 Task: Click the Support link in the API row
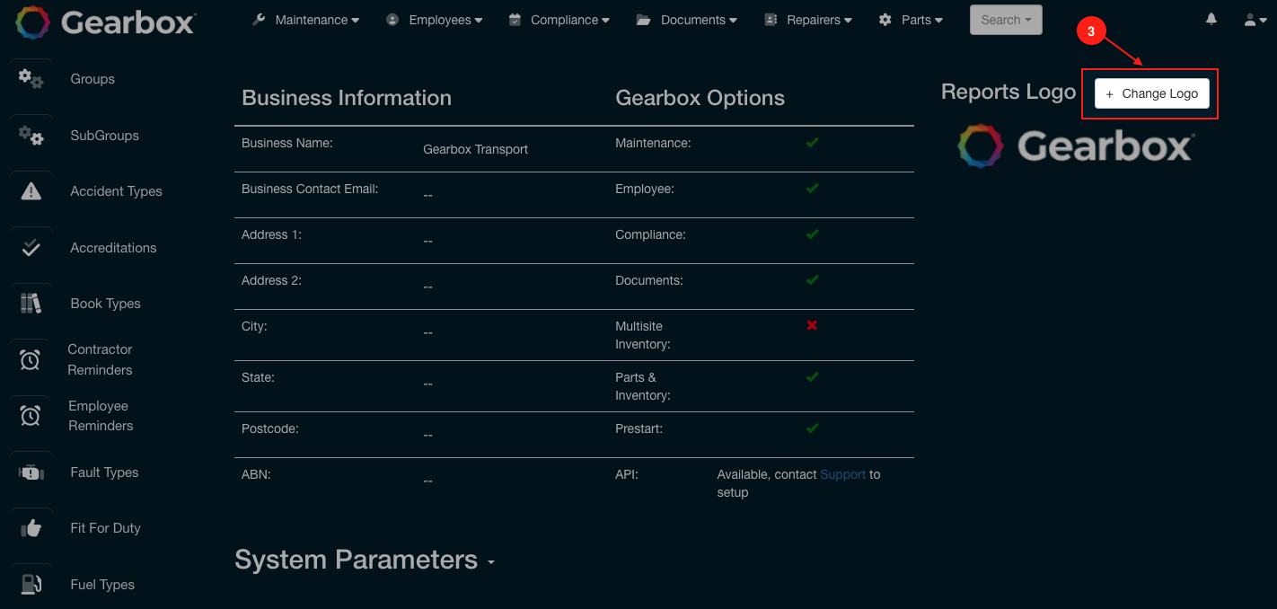coord(842,474)
